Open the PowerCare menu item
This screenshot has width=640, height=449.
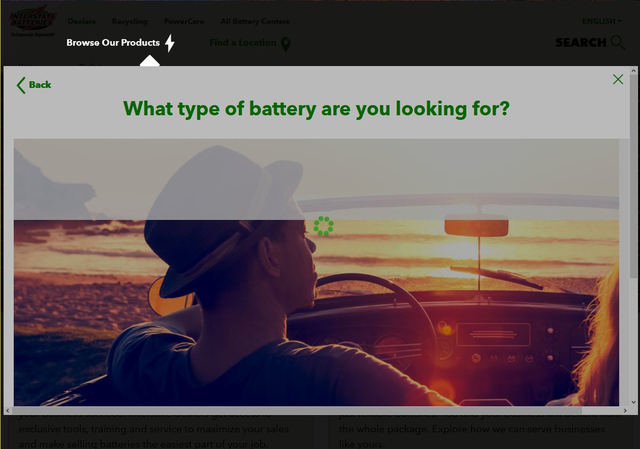184,21
